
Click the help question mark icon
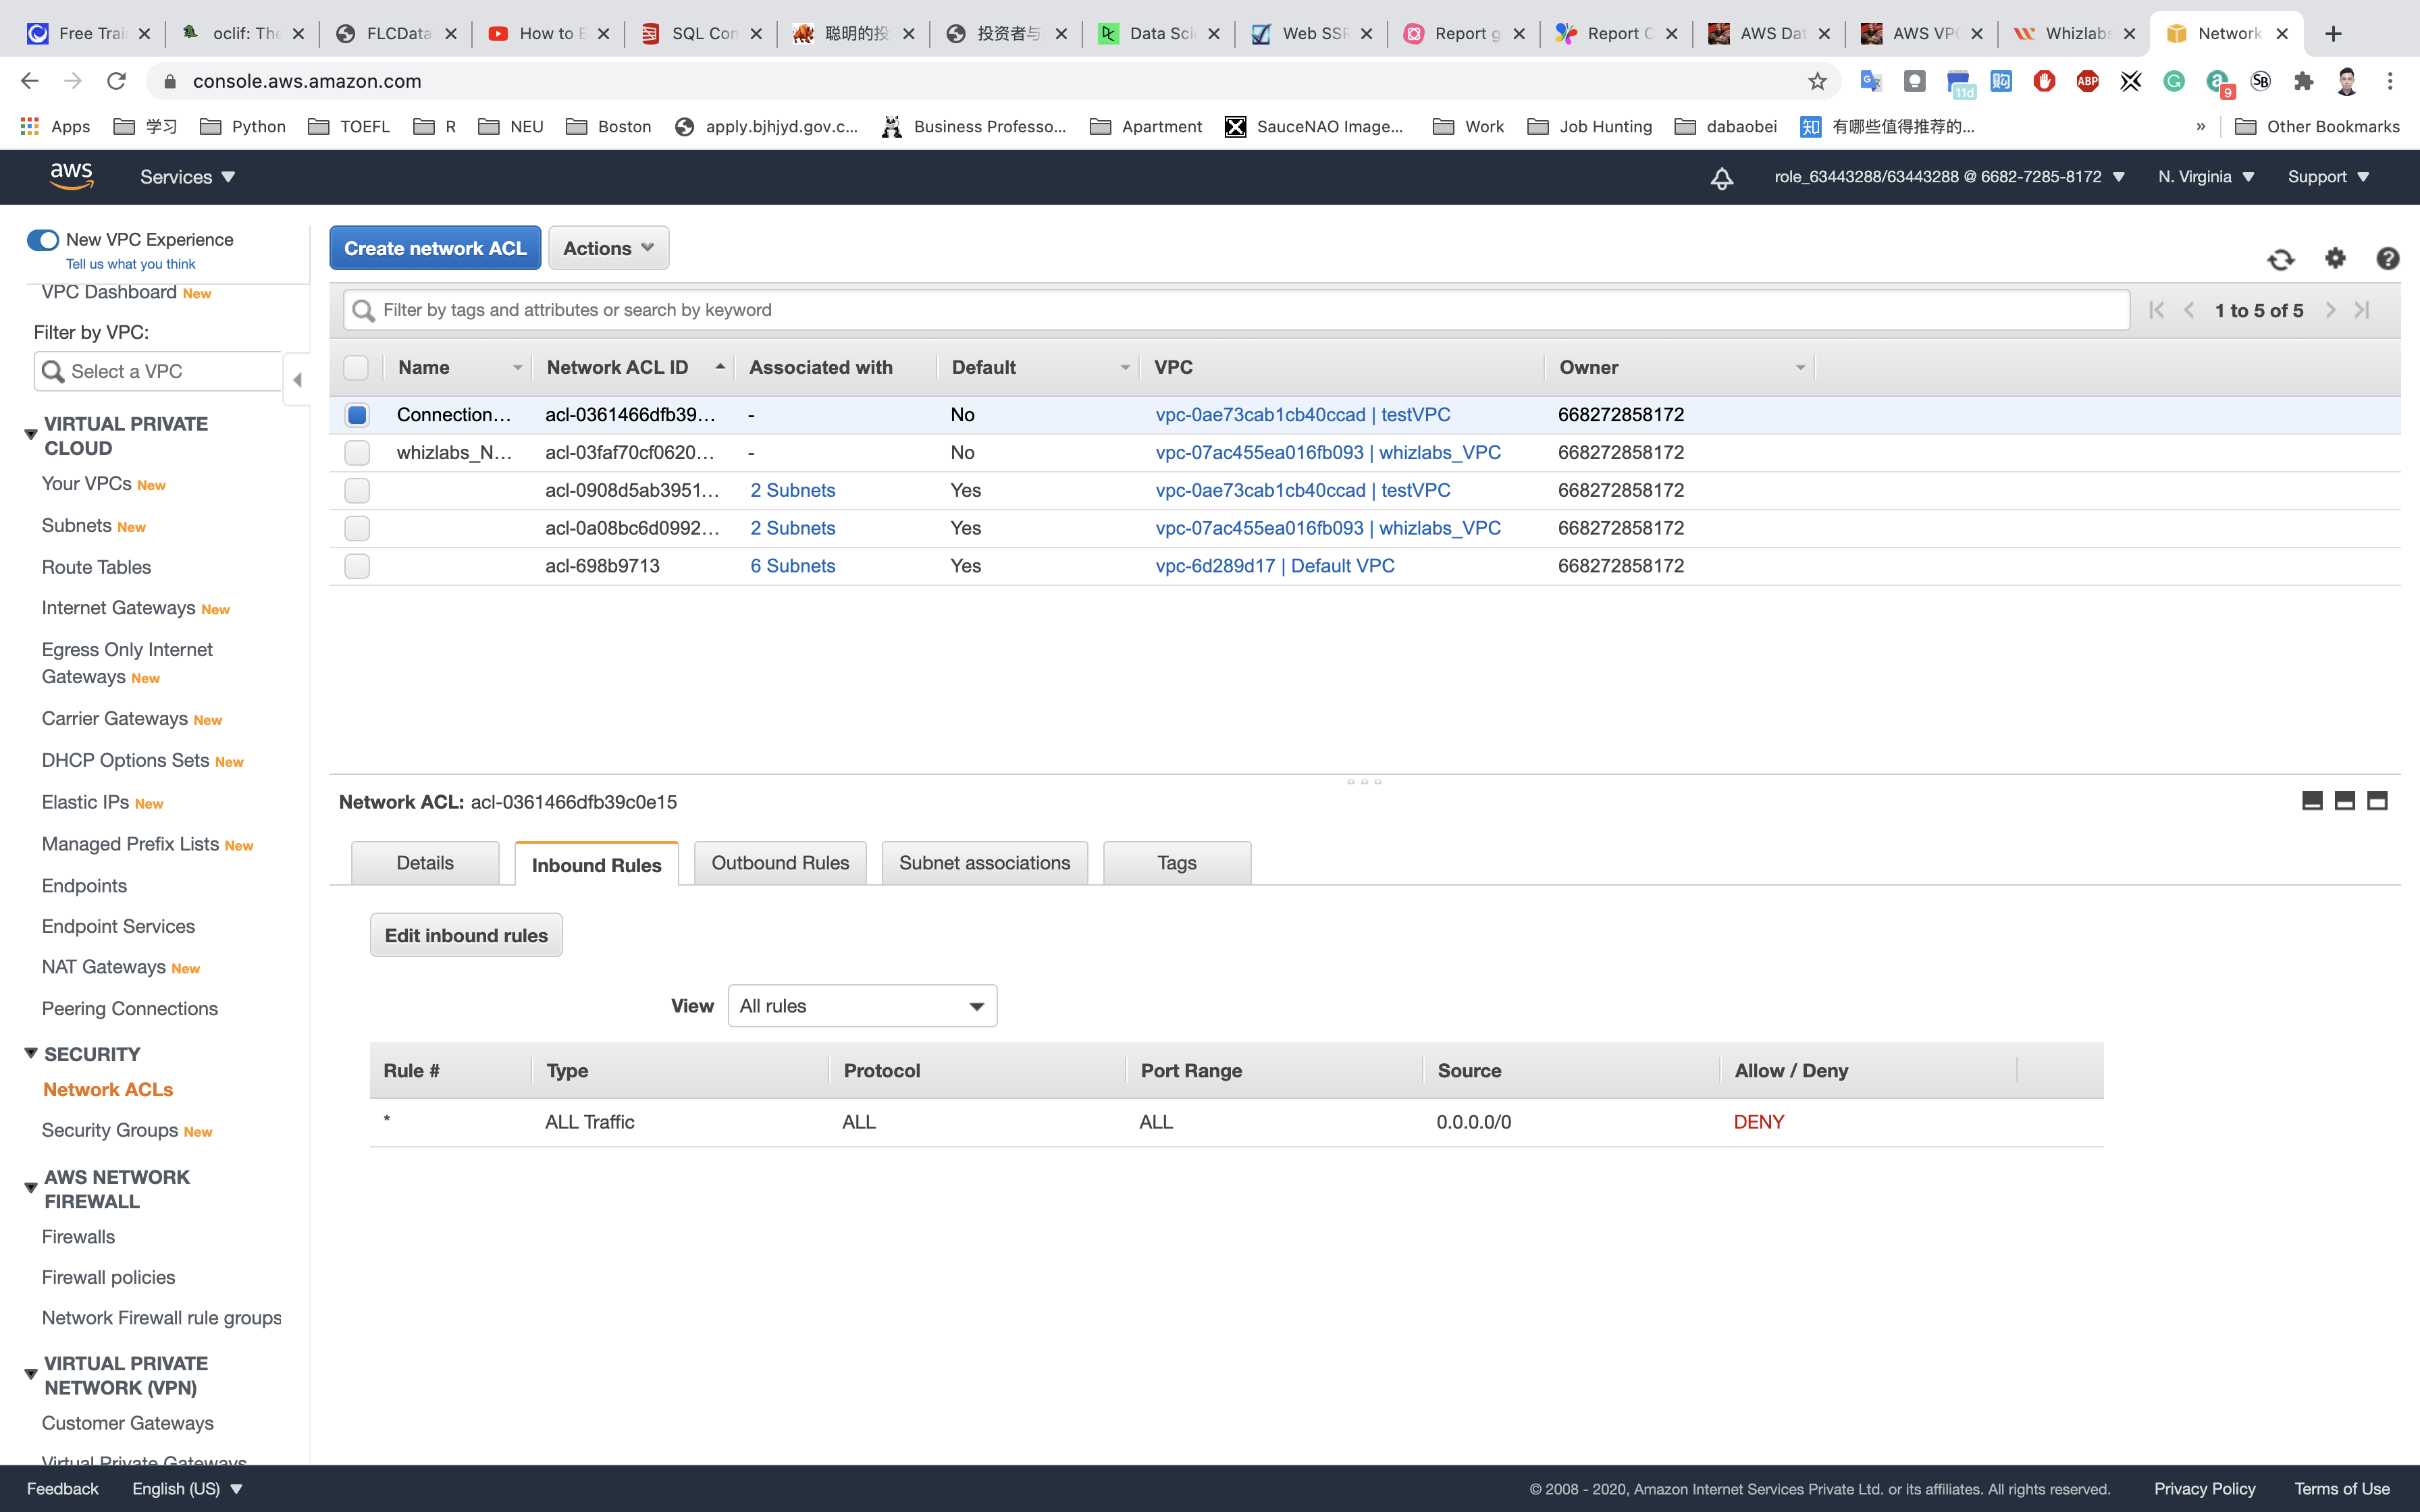tap(2387, 259)
